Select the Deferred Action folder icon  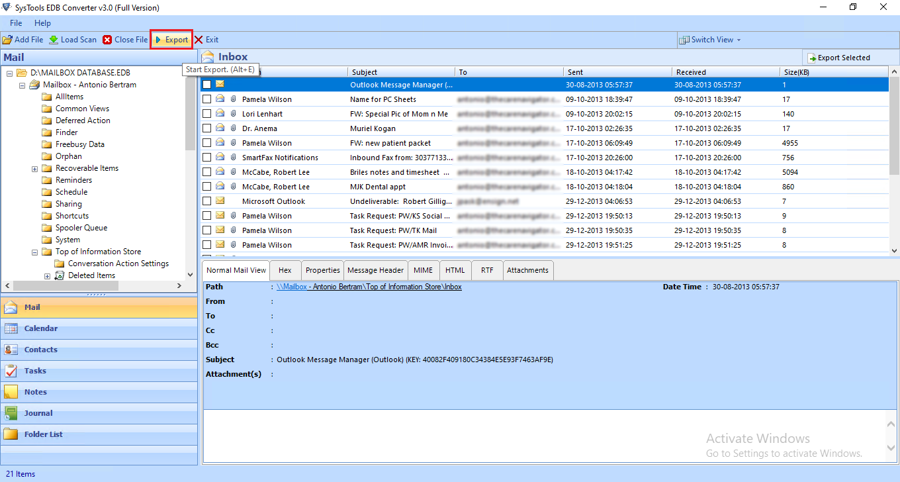(x=47, y=120)
